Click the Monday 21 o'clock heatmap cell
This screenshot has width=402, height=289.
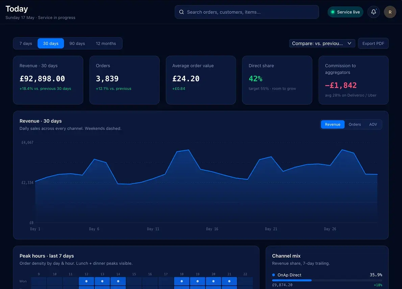pos(229,281)
